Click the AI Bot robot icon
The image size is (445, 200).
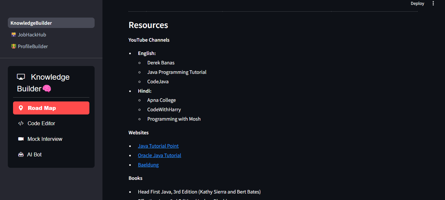tap(21, 154)
